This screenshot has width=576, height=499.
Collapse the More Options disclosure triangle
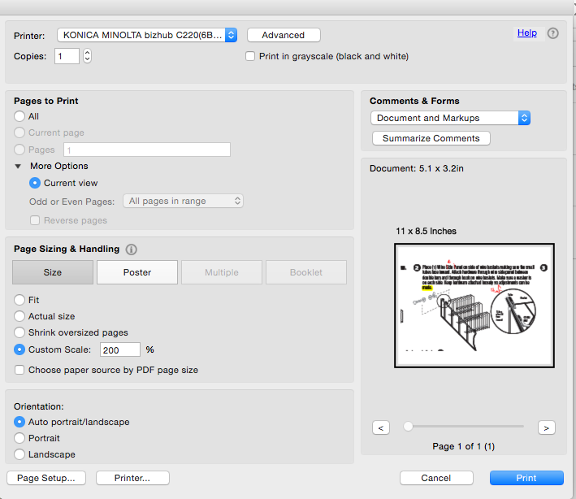[x=18, y=166]
